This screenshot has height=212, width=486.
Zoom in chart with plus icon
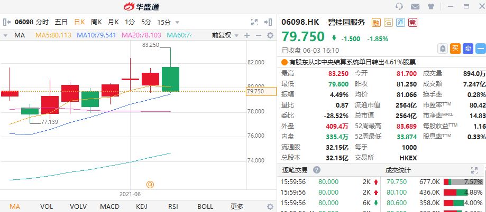click(247, 35)
